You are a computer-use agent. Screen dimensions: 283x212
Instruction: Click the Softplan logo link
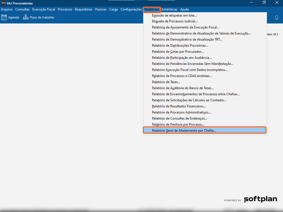(260, 199)
